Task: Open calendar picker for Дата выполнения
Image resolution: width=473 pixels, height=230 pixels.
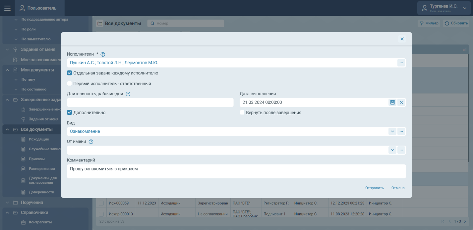Action: tap(392, 103)
